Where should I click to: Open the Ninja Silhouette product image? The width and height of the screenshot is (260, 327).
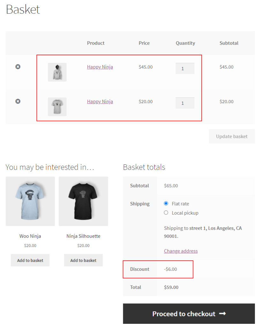83,201
